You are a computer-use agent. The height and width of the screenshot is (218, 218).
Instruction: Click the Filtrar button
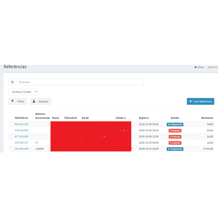(18, 101)
